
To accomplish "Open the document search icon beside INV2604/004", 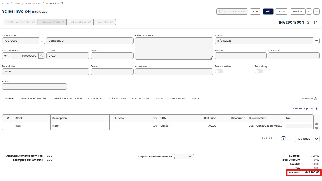I will (308, 22).
